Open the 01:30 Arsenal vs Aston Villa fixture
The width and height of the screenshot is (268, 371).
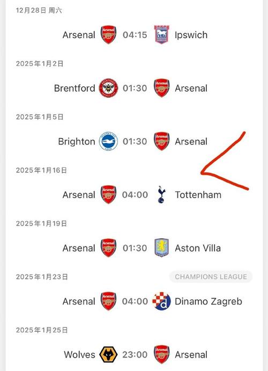[135, 248]
